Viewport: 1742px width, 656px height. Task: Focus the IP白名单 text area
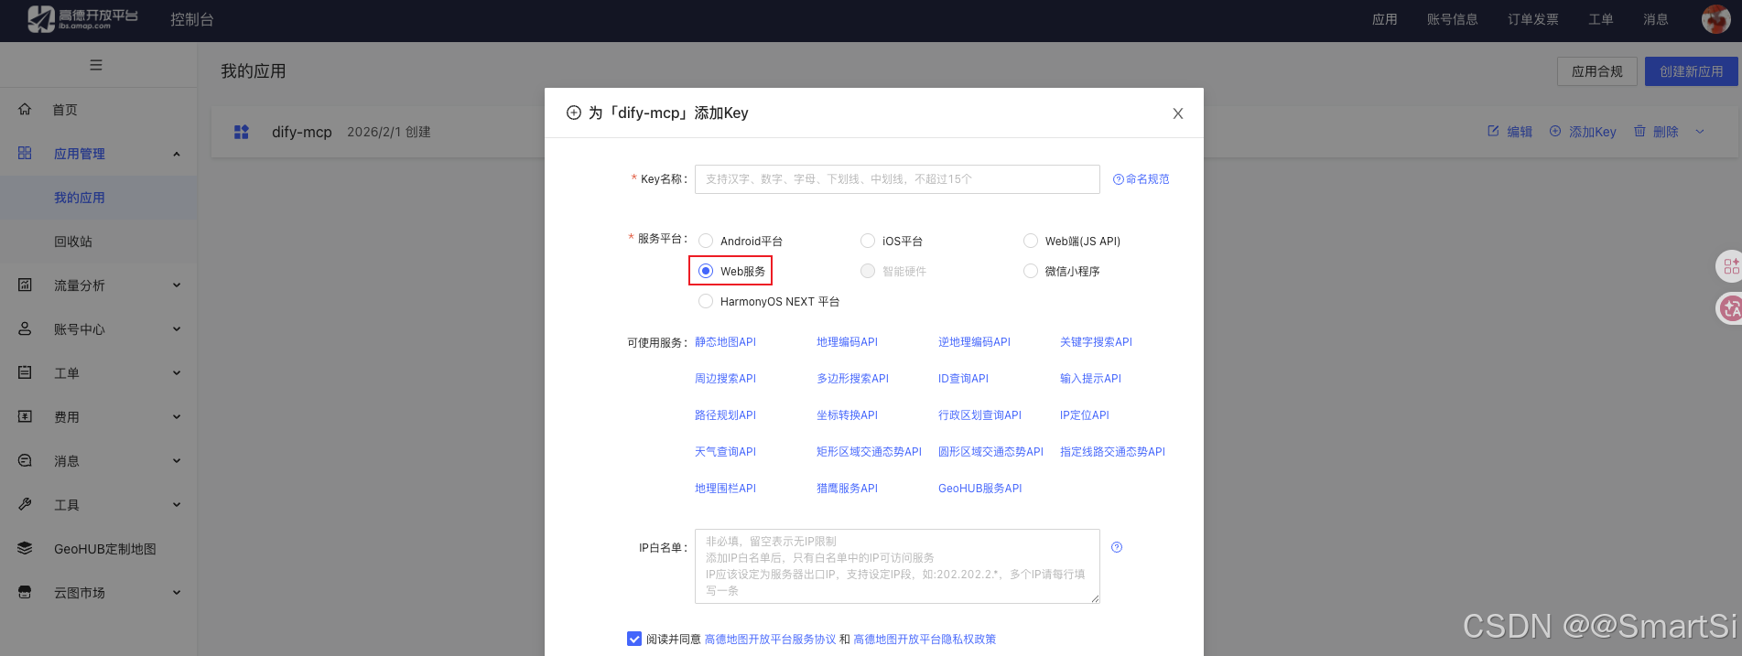pos(897,566)
